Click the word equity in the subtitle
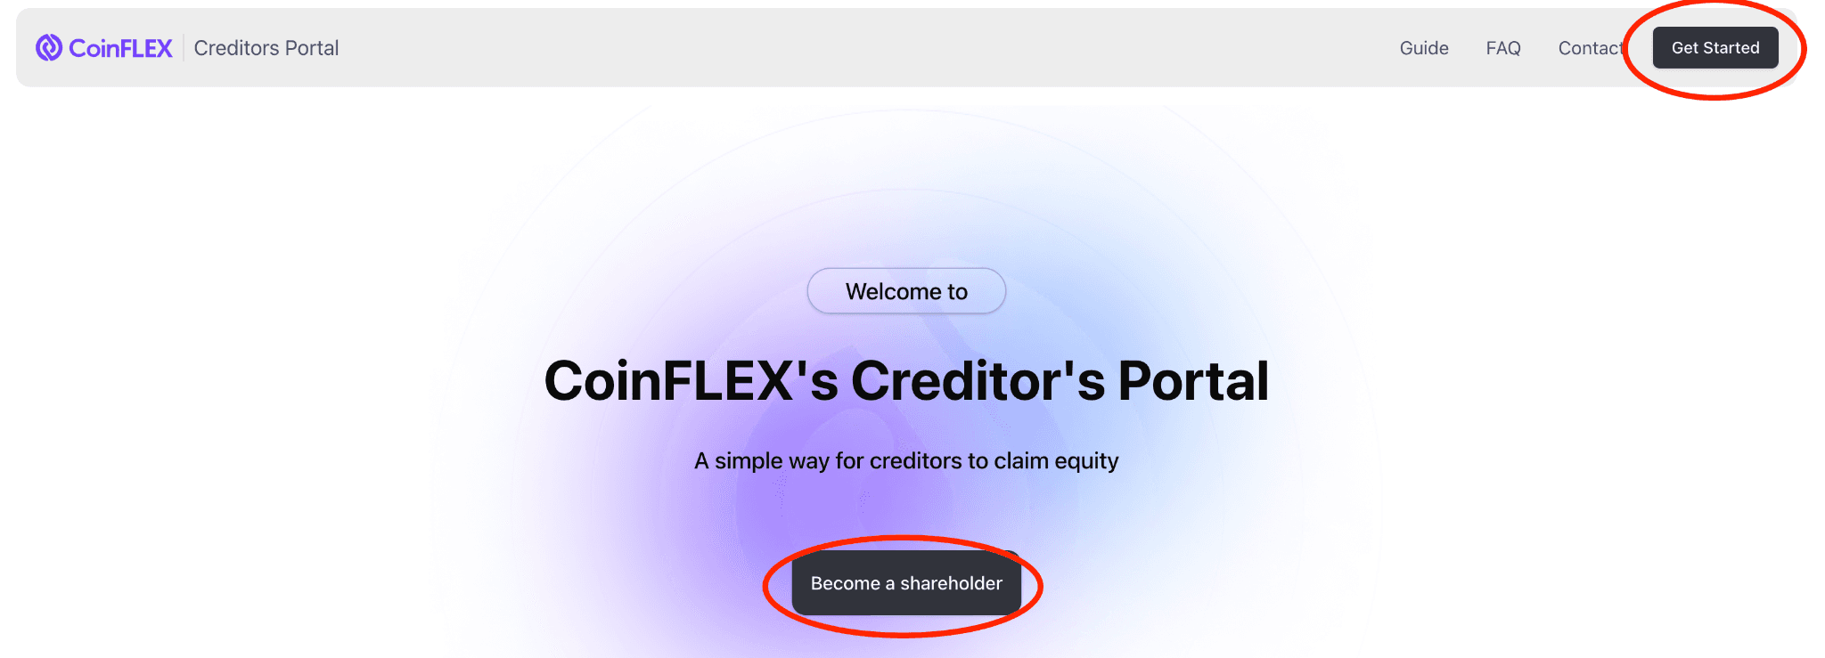1825x658 pixels. (1086, 461)
